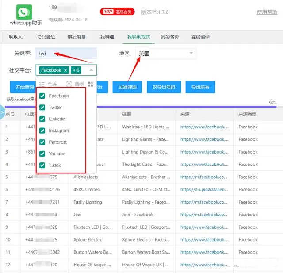Select the 'Fluxtech LED | Gosport...' title cell

[x=146, y=227]
